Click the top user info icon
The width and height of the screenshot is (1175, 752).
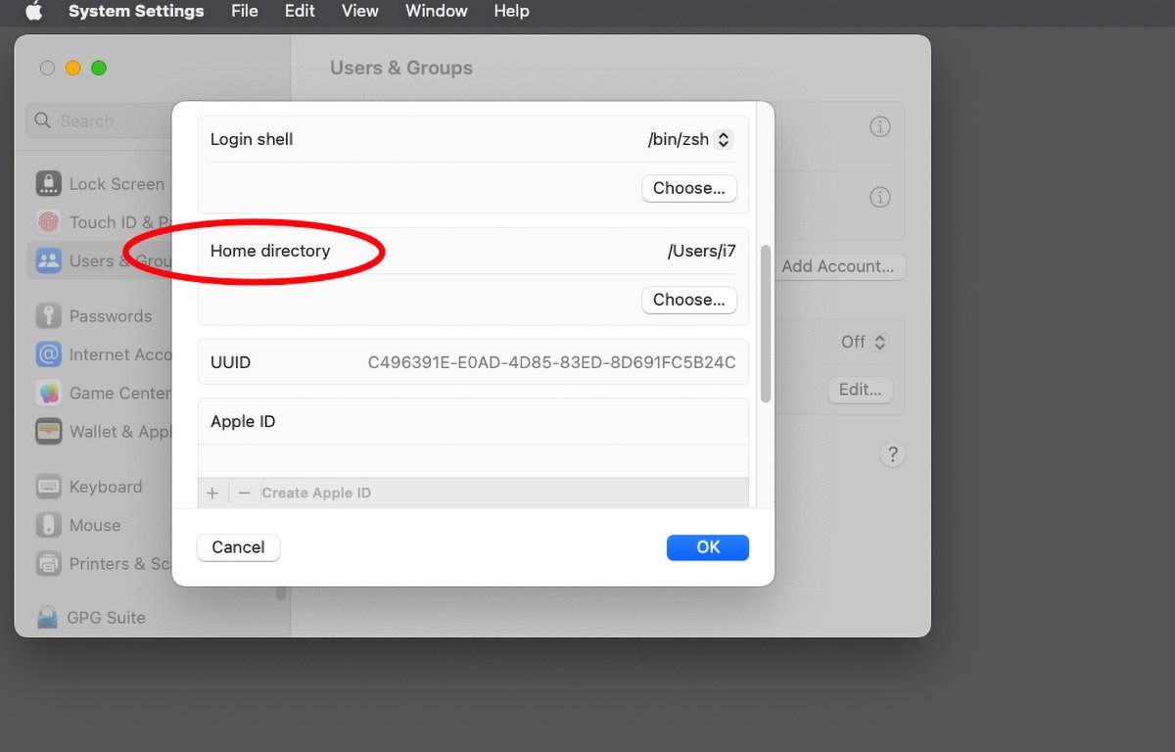[x=880, y=127]
